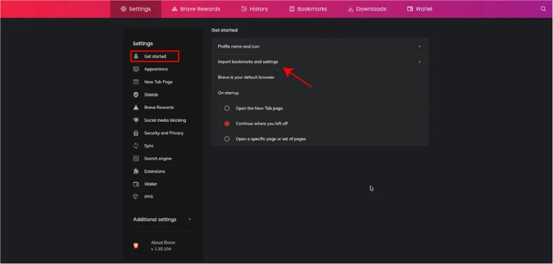Screen dimensions: 553x264
Task: Switch to the Bookmarks tab
Action: (308, 9)
